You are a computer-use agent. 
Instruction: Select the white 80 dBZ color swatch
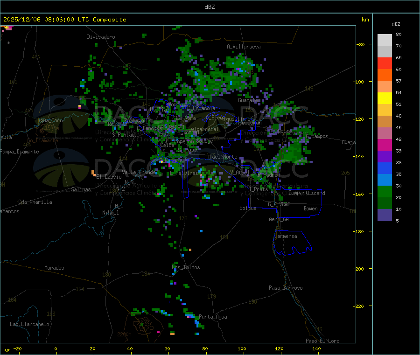click(385, 40)
